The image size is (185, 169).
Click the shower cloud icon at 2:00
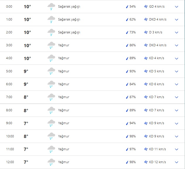click(51, 32)
